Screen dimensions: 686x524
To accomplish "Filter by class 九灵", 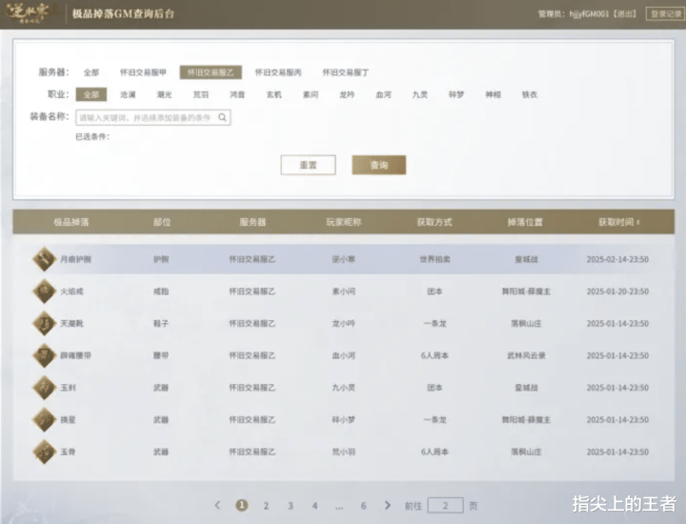I will click(x=420, y=94).
